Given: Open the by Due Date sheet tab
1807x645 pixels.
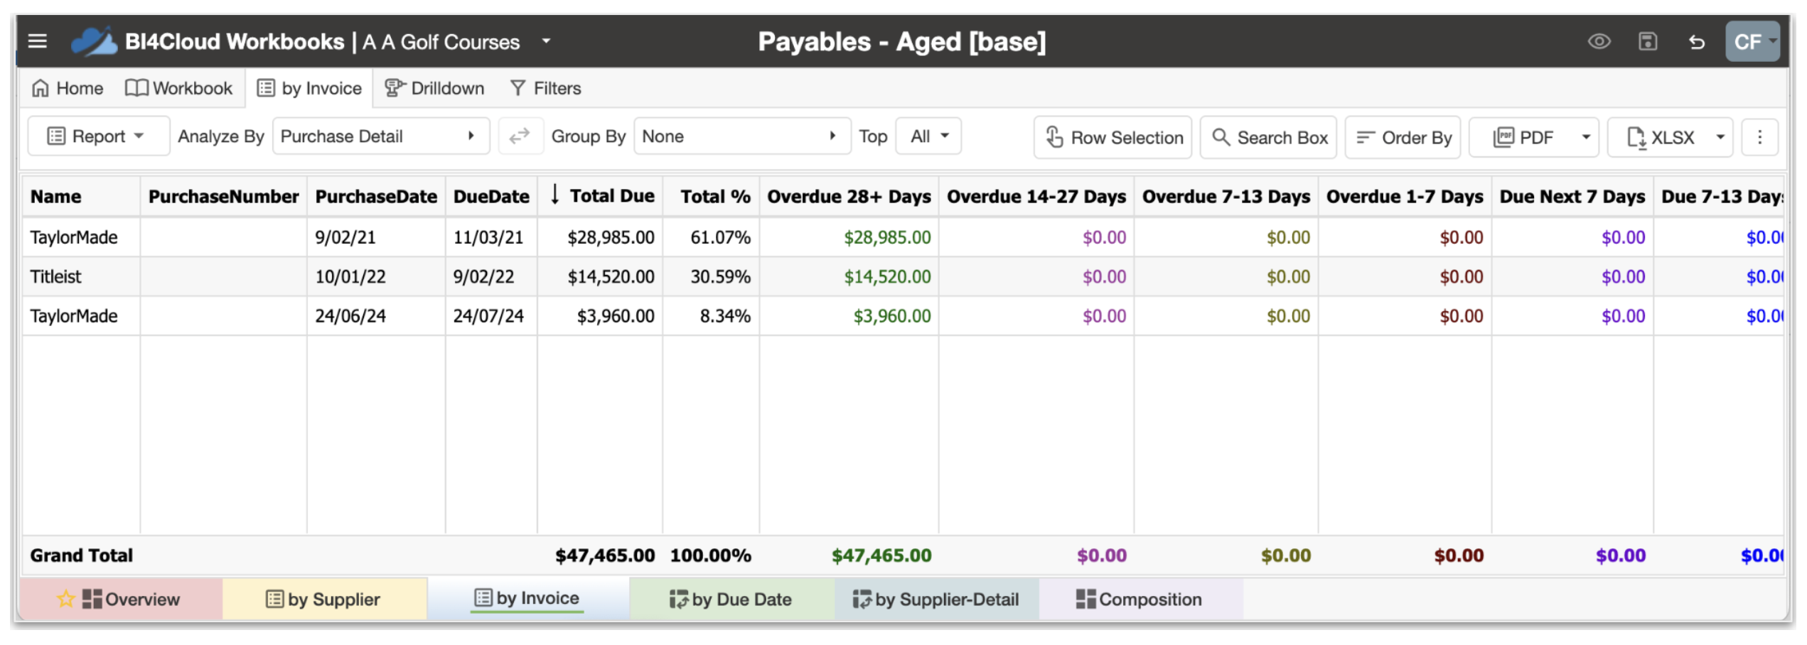Looking at the screenshot, I should click(x=731, y=599).
